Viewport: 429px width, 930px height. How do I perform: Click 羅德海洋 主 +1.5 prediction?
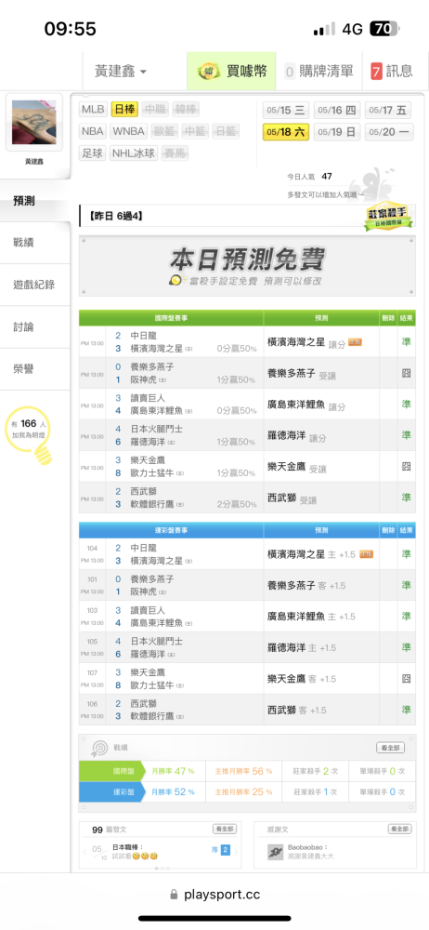302,647
